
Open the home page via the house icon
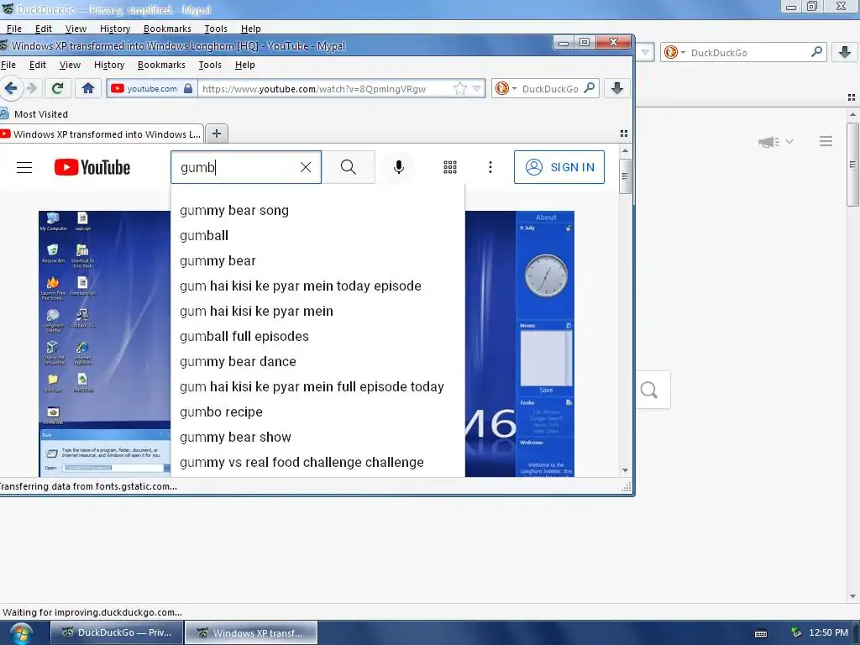pos(87,88)
